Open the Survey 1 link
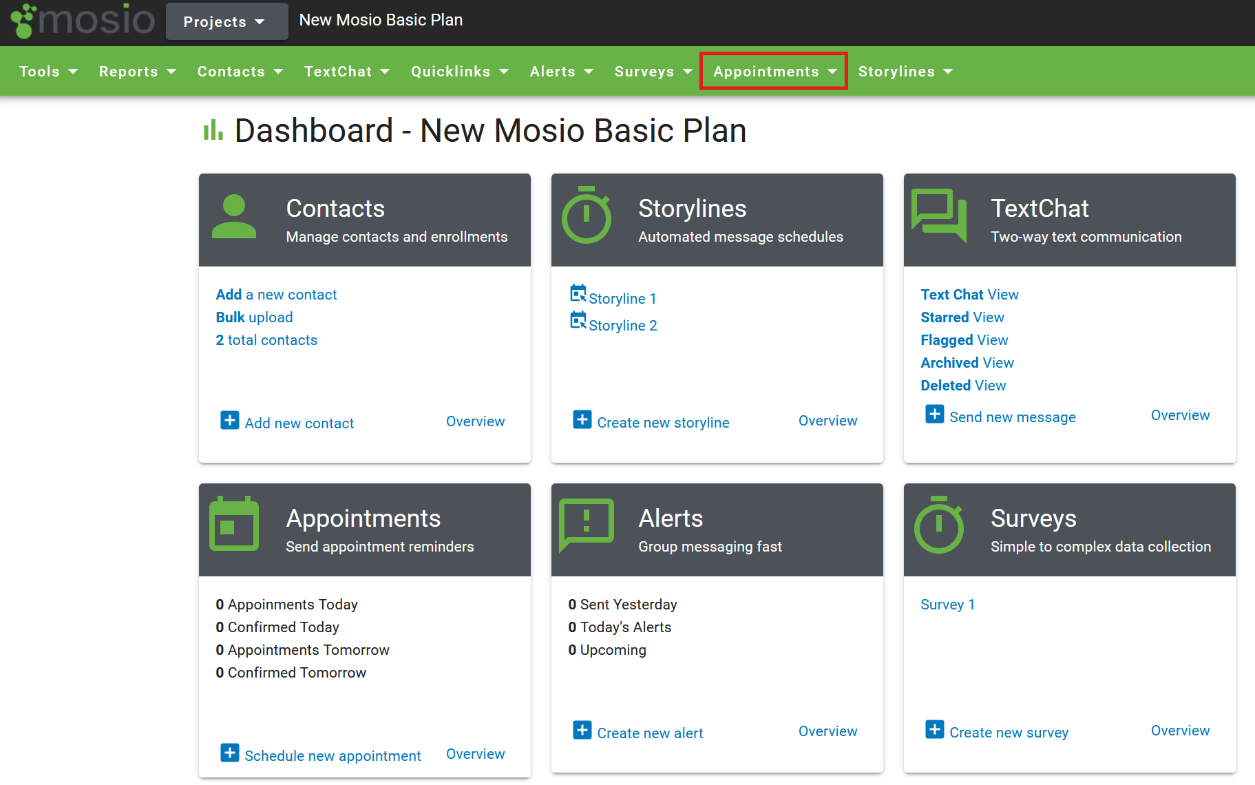1255x785 pixels. tap(947, 605)
